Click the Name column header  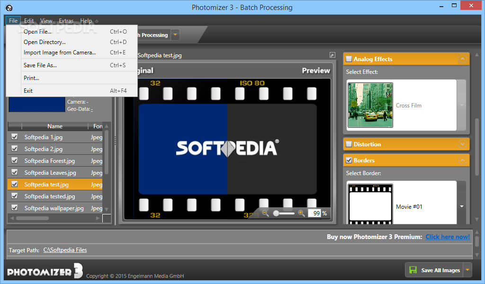pyautogui.click(x=55, y=126)
